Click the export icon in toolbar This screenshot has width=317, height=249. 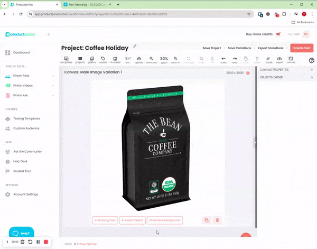click(x=279, y=59)
